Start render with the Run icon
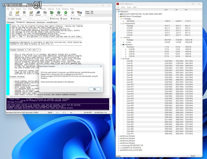The height and width of the screenshot is (159, 207). click(66, 13)
